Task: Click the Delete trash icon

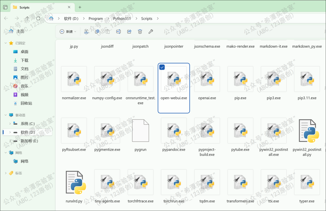Action: [x=140, y=32]
